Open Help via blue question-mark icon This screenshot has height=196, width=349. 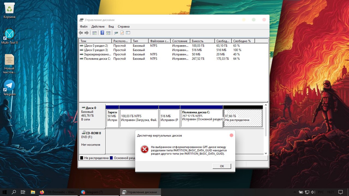pos(102,33)
